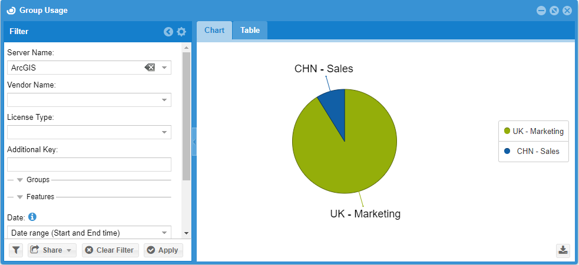Clear the ArcGIS server name value

click(x=150, y=68)
